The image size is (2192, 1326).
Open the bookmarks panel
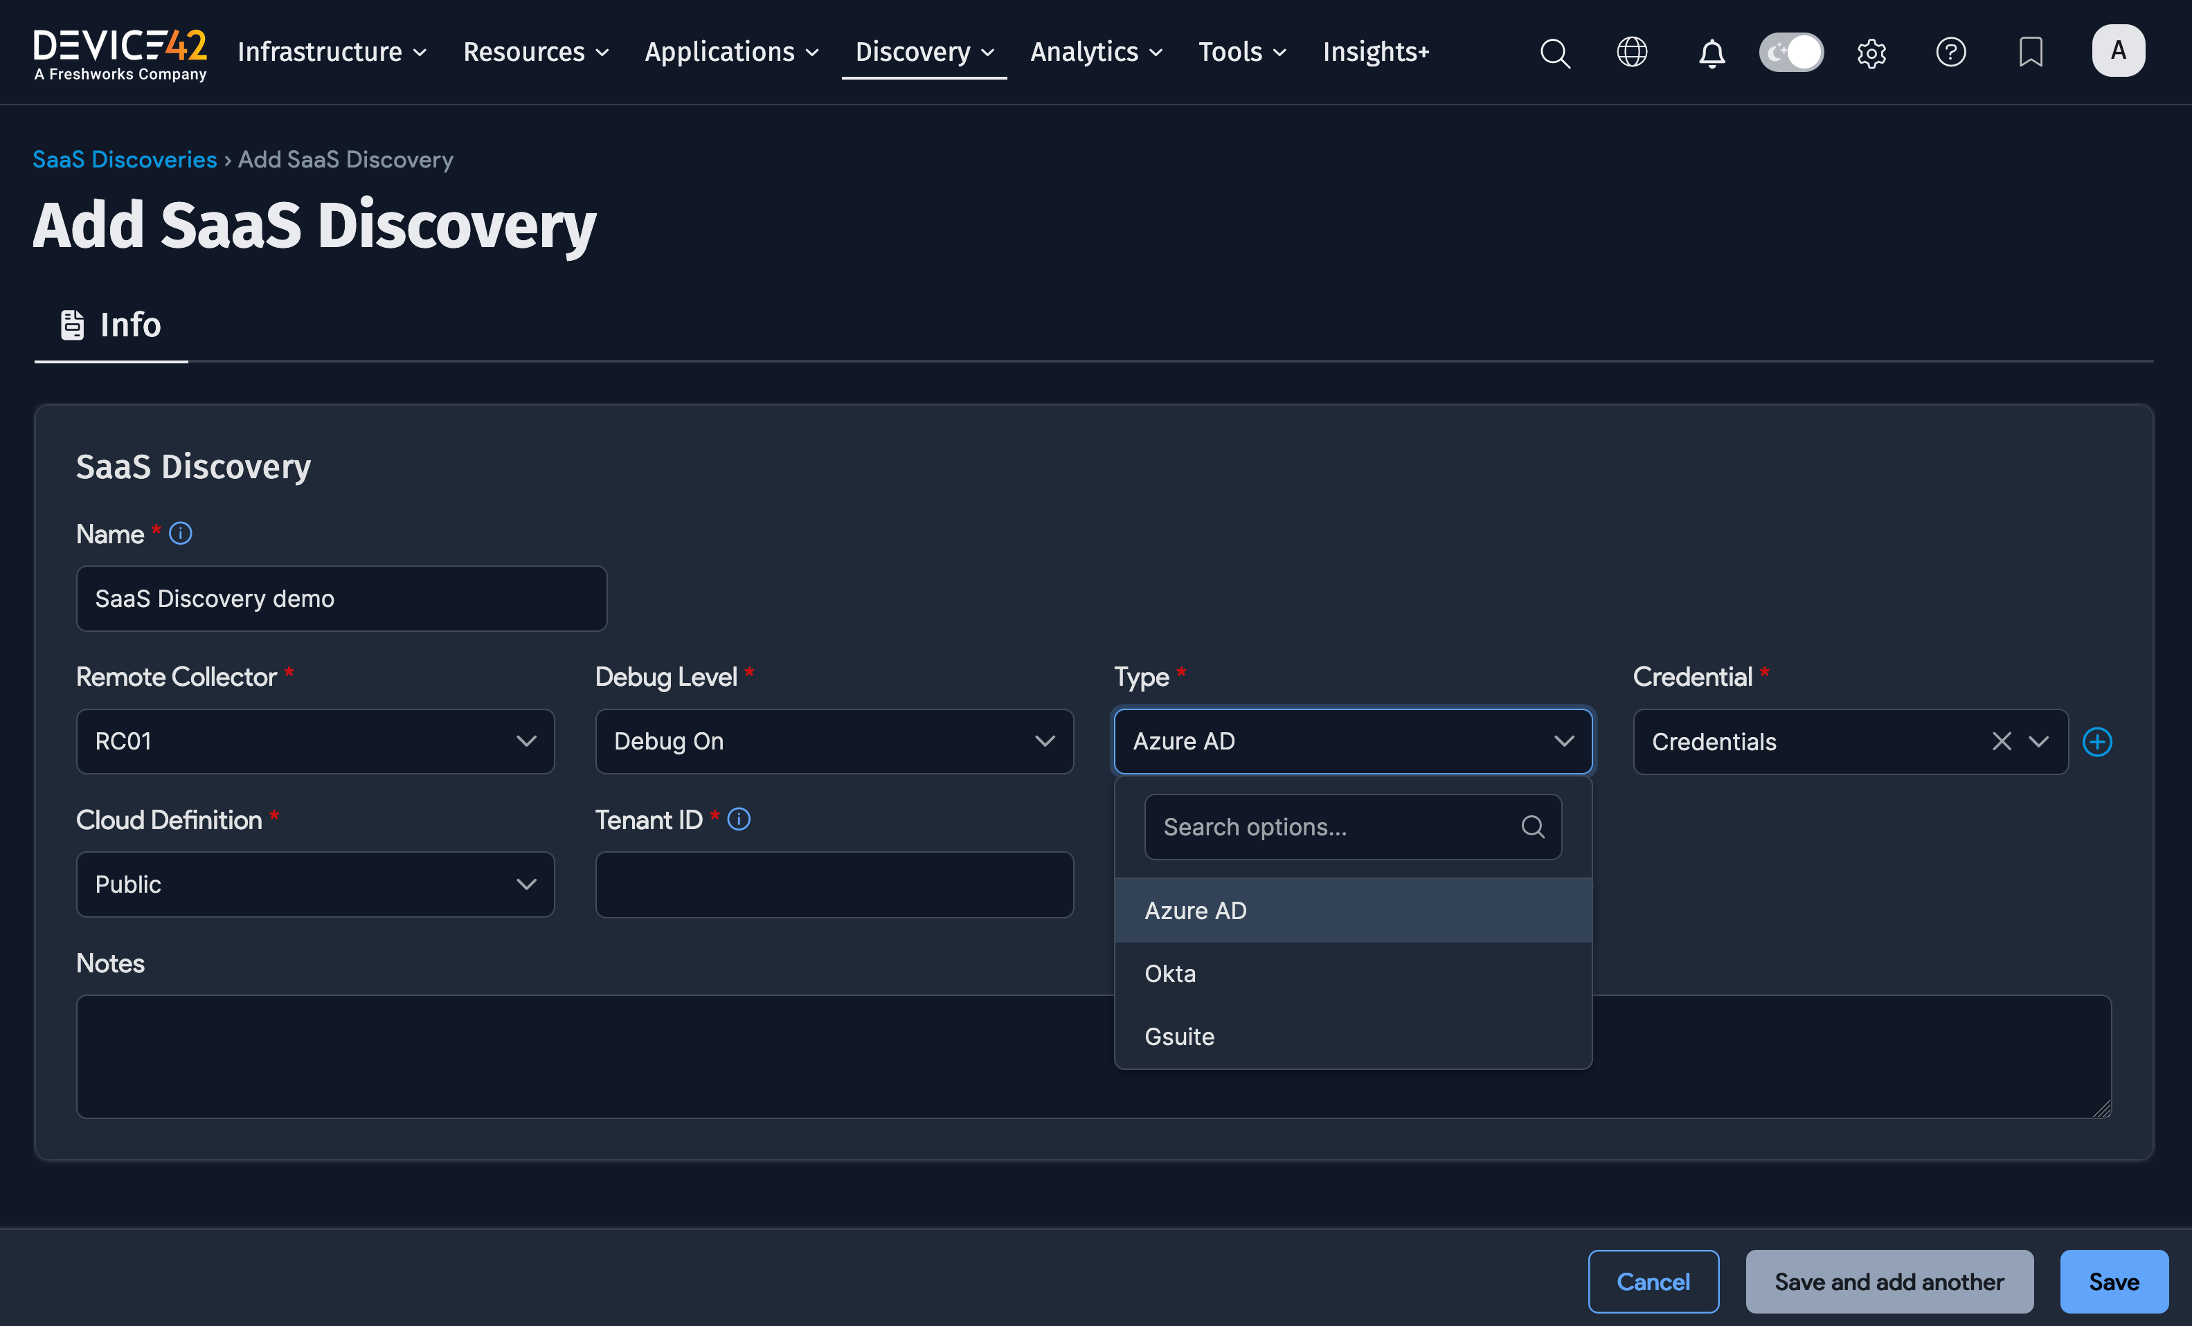tap(2030, 52)
